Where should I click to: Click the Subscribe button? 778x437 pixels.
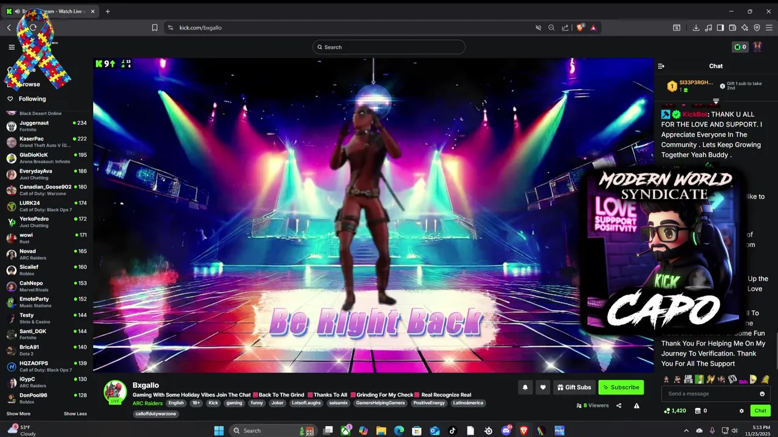[621, 387]
